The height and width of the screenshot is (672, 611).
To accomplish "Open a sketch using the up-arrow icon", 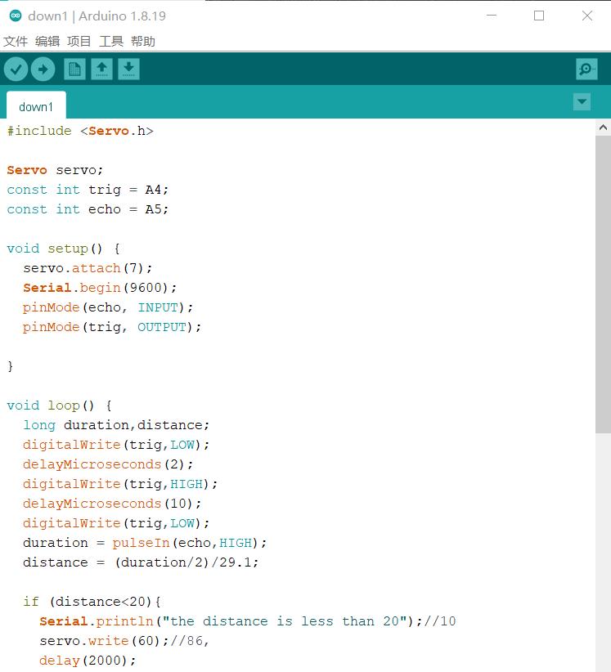I will pos(101,69).
